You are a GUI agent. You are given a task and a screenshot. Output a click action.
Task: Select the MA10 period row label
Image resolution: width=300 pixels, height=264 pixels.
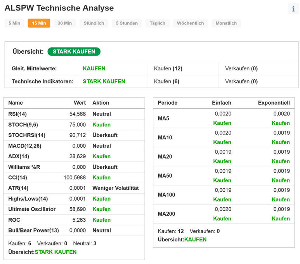[165, 138]
